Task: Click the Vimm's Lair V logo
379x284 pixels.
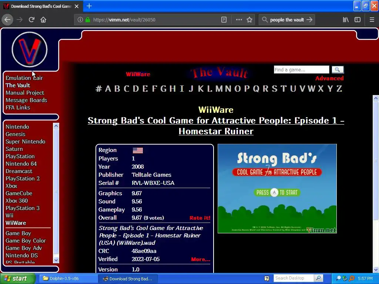Action: [30, 50]
